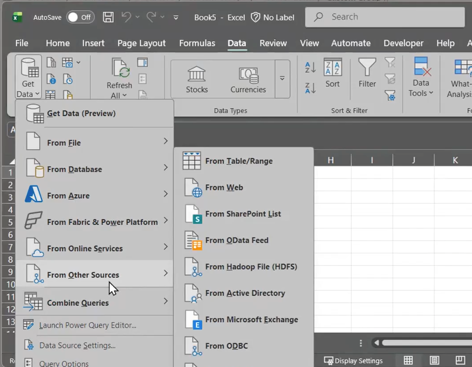Sort descending with Z to A icon
Screen dimensions: 472x367
point(310,88)
